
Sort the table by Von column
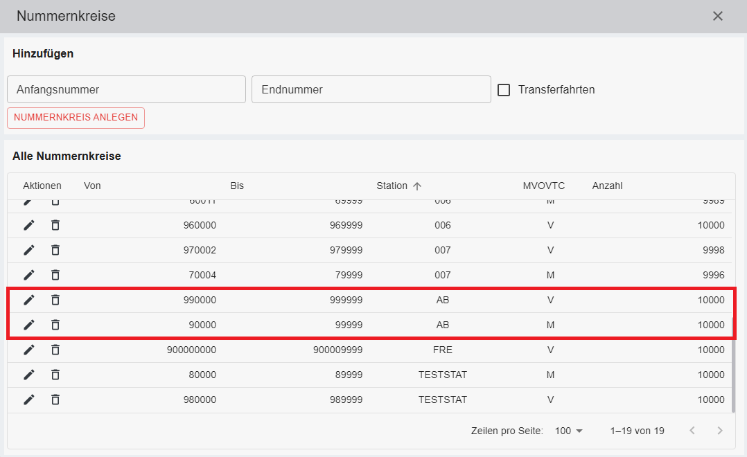point(92,186)
